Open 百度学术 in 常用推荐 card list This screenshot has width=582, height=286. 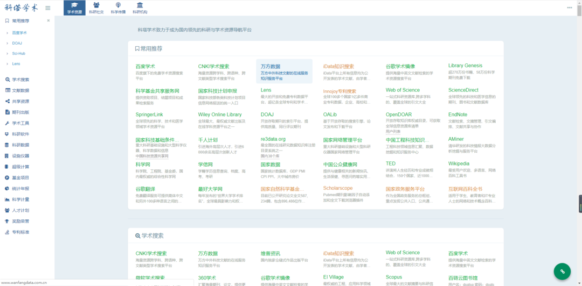pyautogui.click(x=145, y=67)
